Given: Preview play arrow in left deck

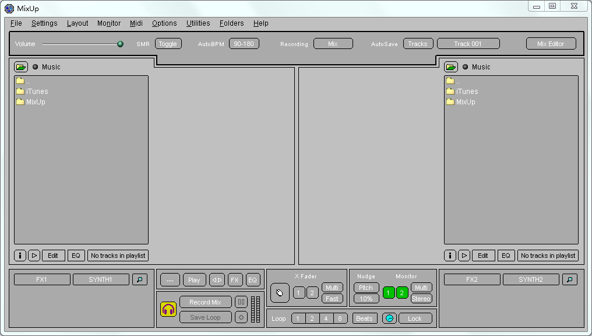Looking at the screenshot, I should point(34,256).
